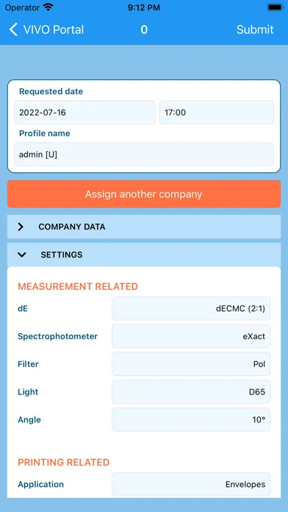Expand the COMPANY DATA chevron
Image resolution: width=288 pixels, height=512 pixels.
pos(21,227)
